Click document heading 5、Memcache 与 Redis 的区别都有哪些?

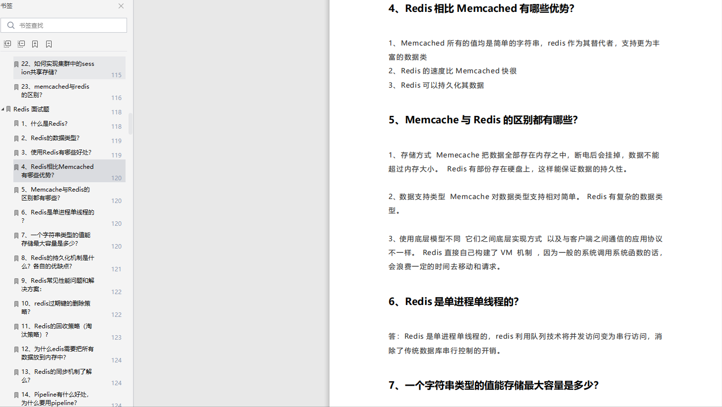(x=483, y=120)
